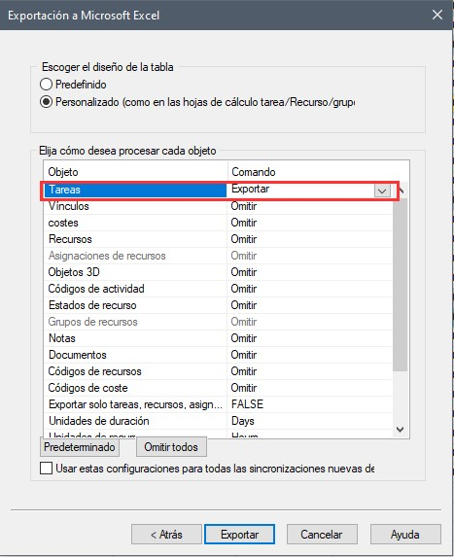Image resolution: width=454 pixels, height=557 pixels.
Task: Click the Omitir todos button
Action: point(171,447)
